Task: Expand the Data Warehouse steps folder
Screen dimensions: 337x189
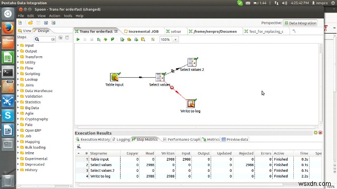Action: tap(18, 91)
